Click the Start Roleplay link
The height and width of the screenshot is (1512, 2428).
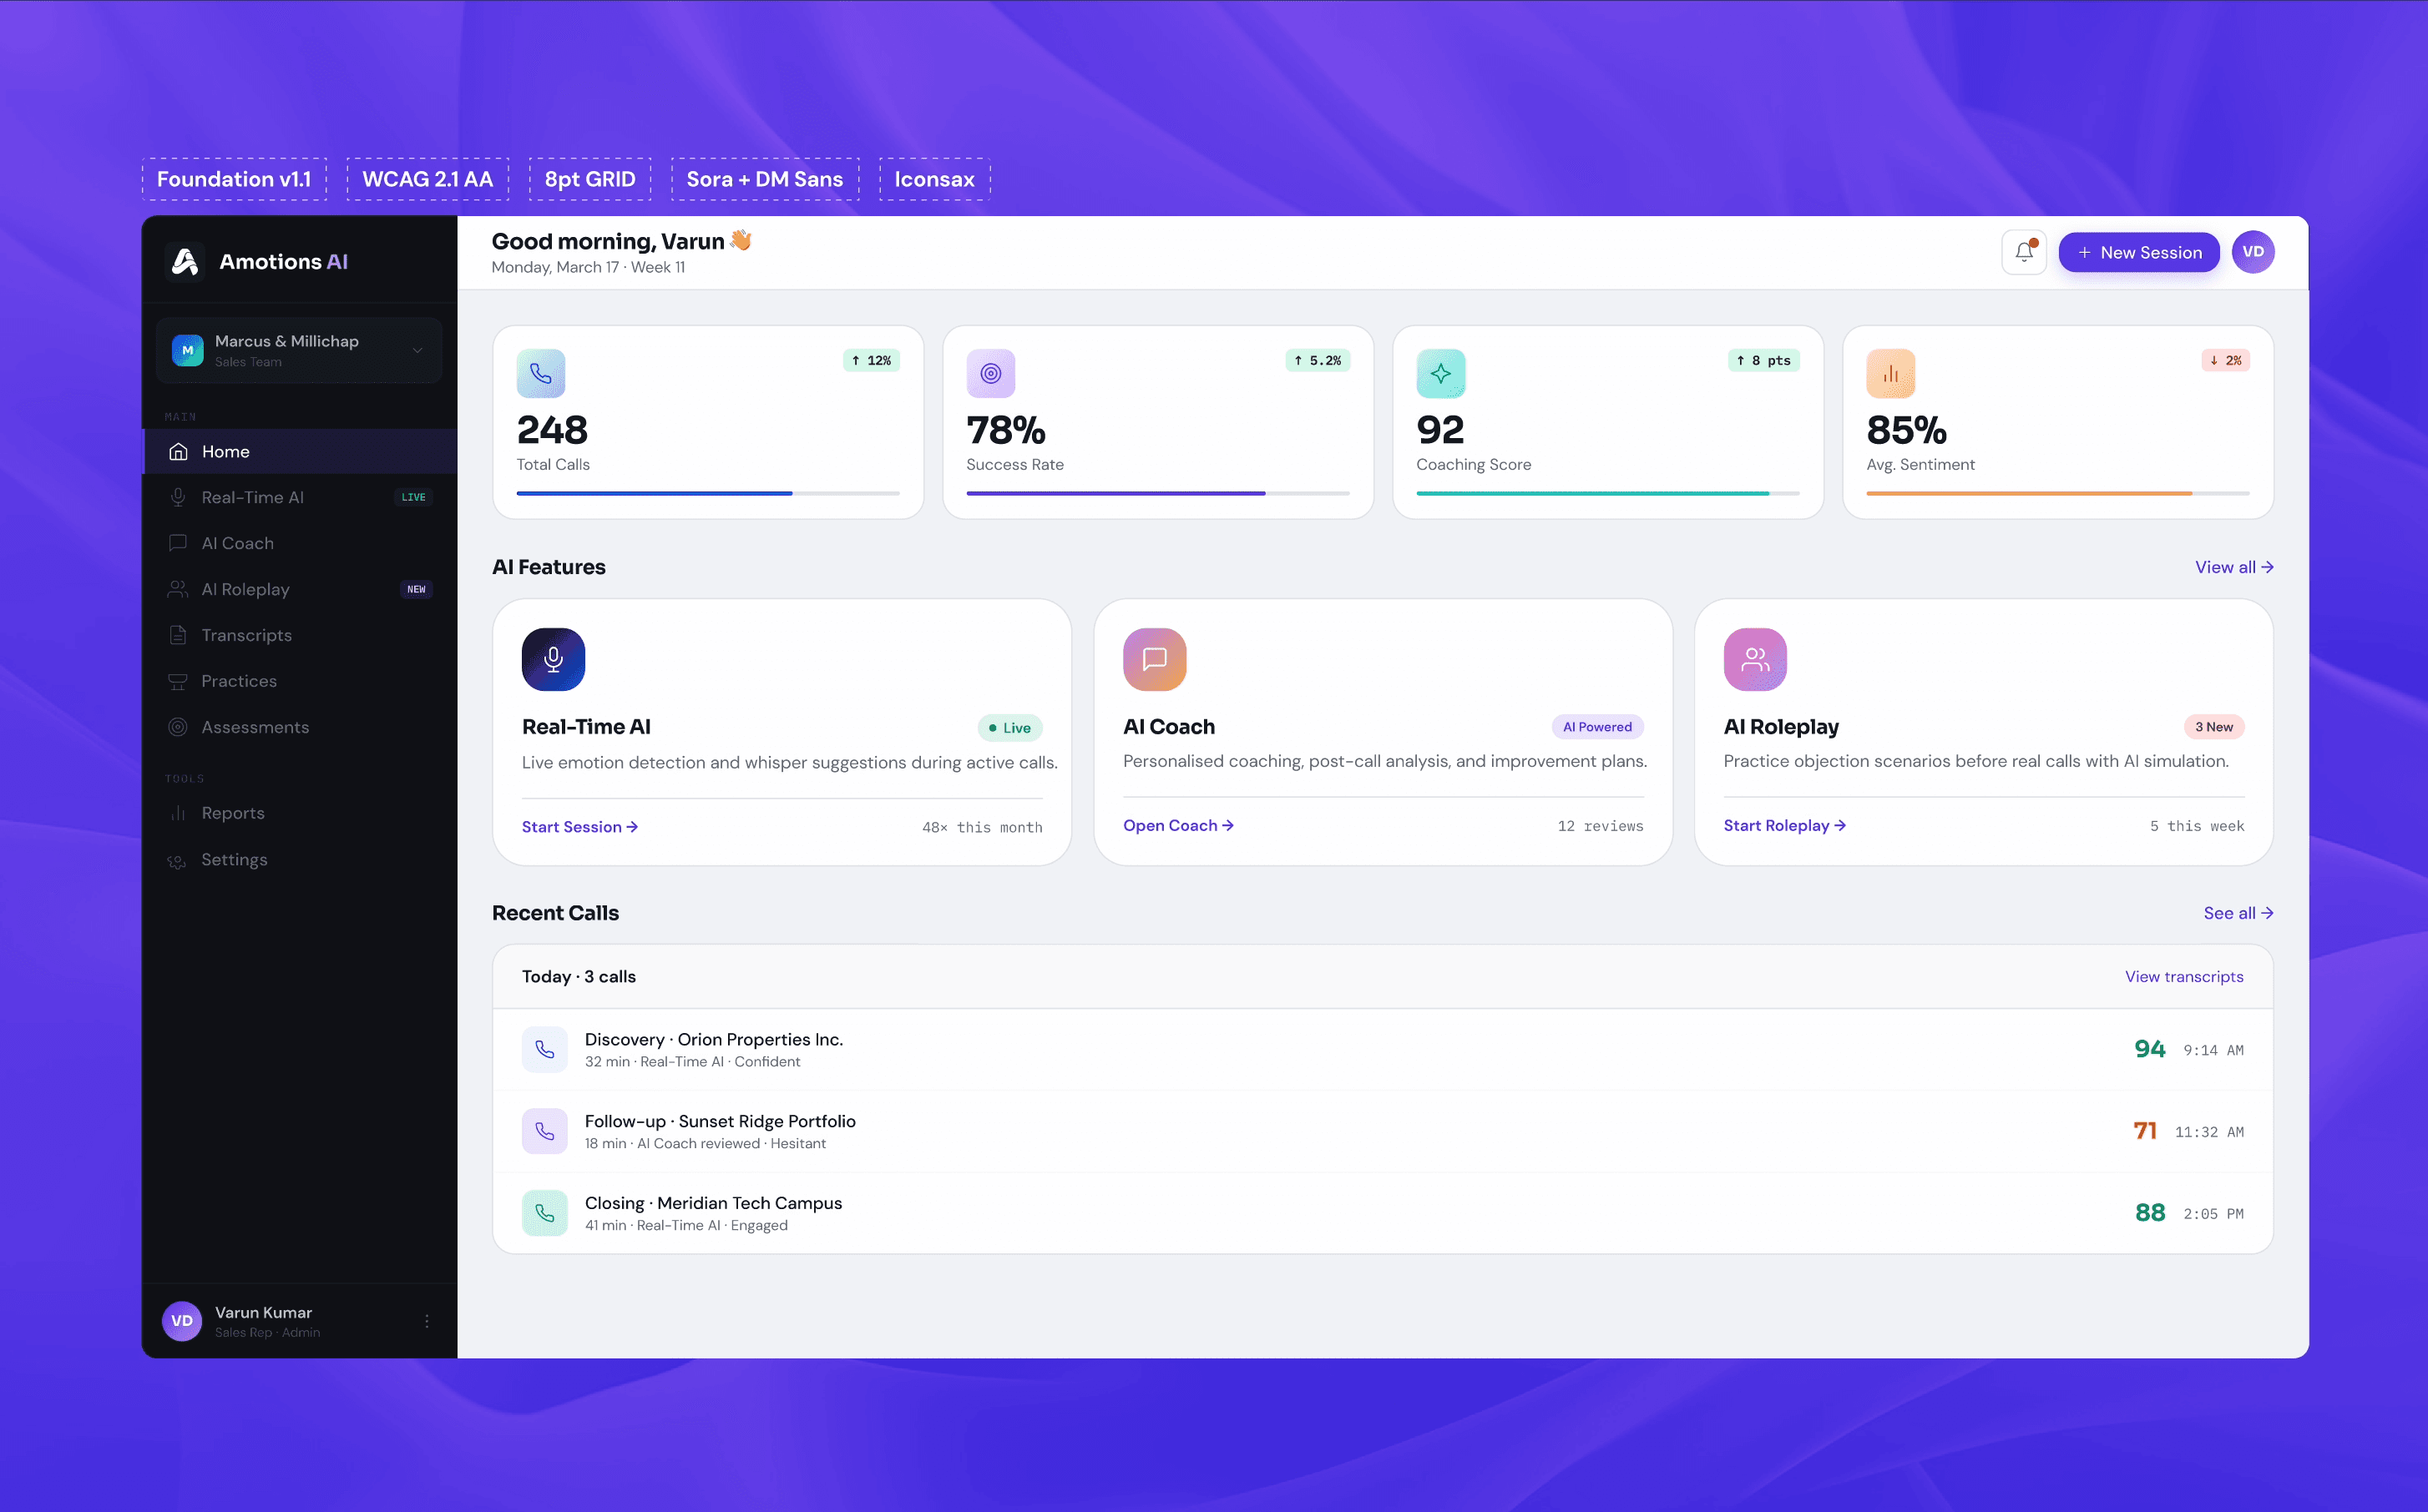[1783, 825]
